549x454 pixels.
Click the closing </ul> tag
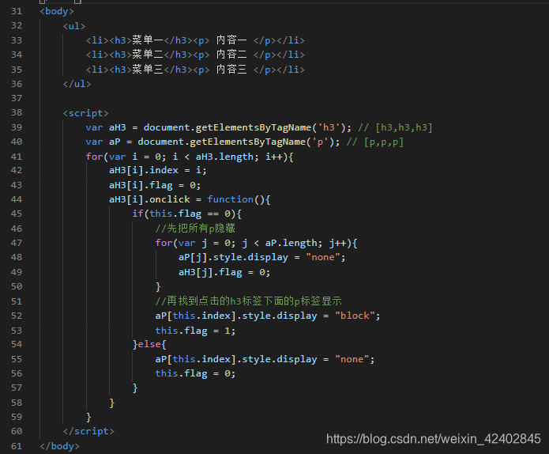tap(77, 84)
